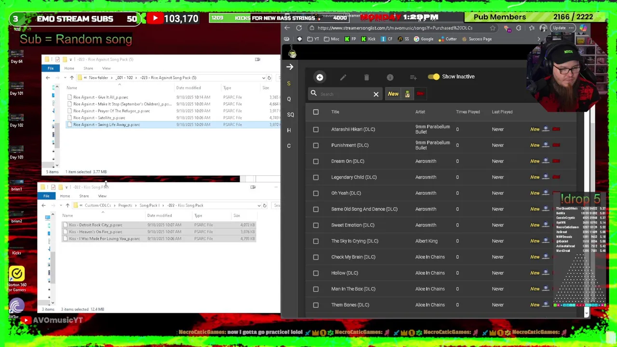Expand address dropdown in Kiss Song Pack explorer window

(x=259, y=205)
